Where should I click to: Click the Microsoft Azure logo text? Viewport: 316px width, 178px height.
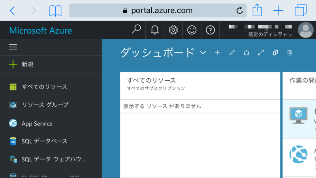pos(41,30)
